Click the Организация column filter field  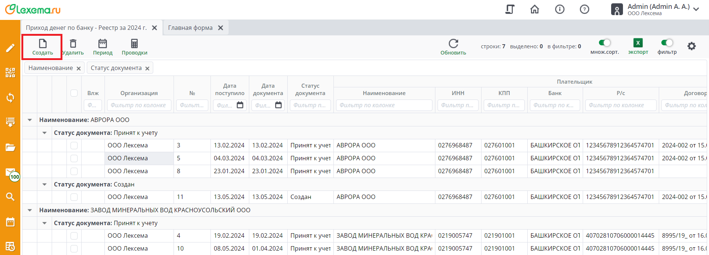pos(139,105)
